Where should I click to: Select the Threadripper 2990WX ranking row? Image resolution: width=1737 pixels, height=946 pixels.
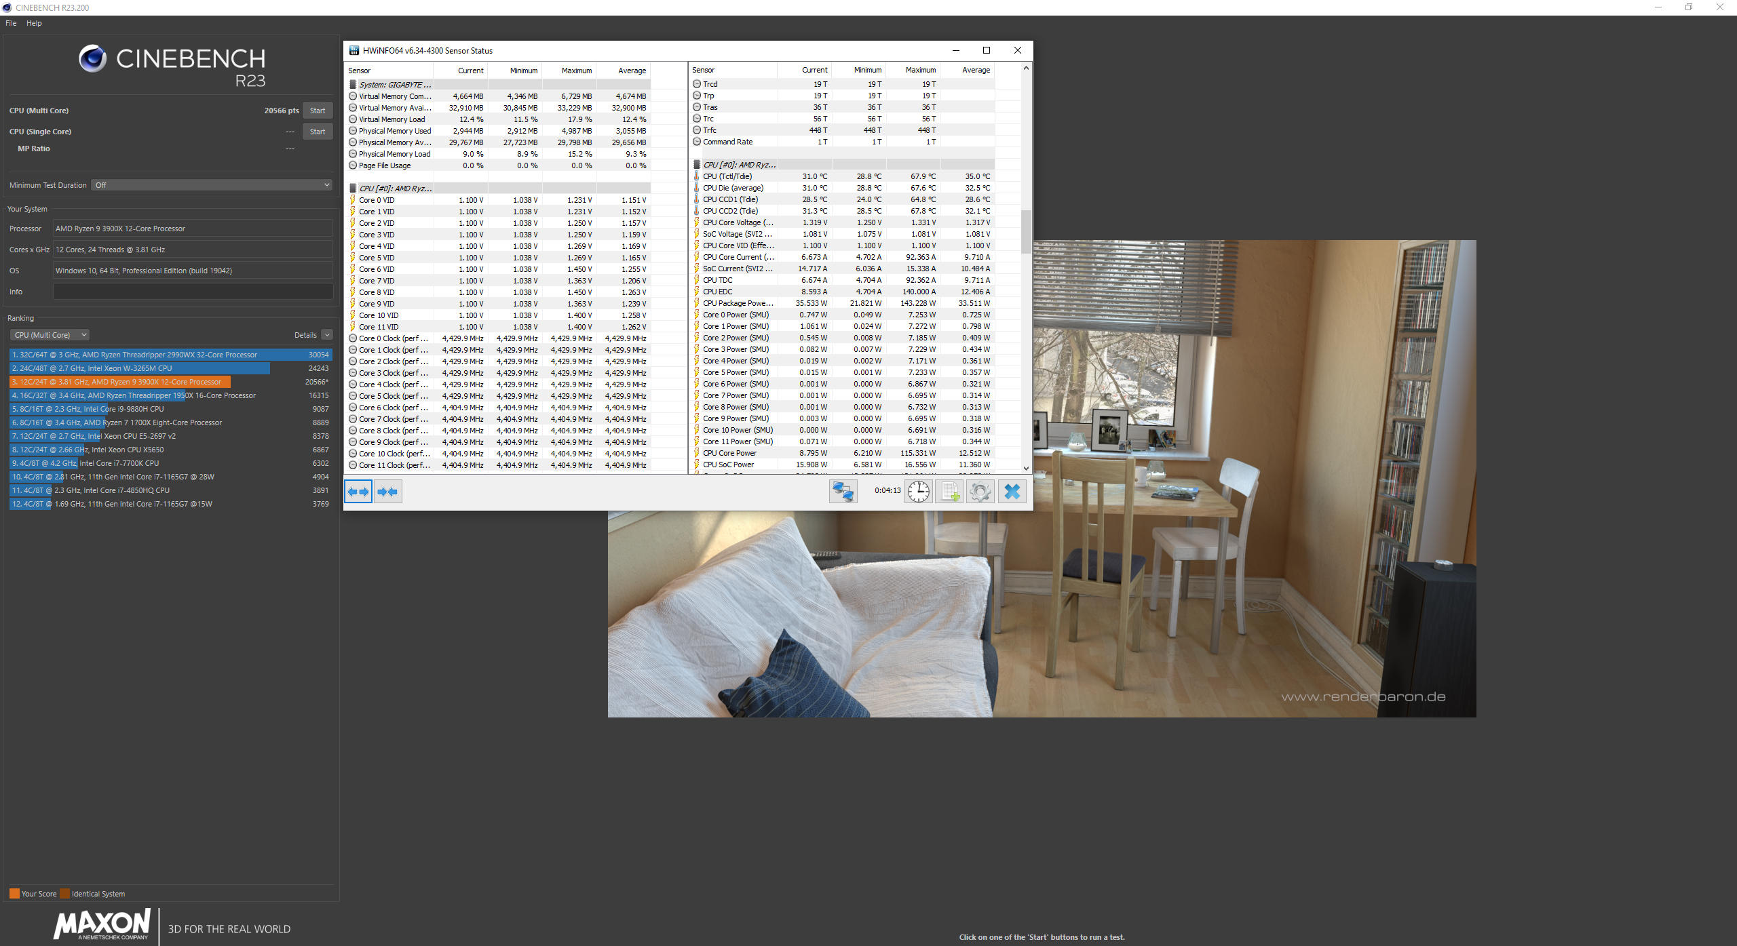coord(170,355)
